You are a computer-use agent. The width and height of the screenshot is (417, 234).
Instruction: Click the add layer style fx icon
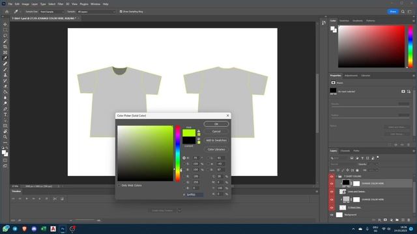(x=379, y=220)
